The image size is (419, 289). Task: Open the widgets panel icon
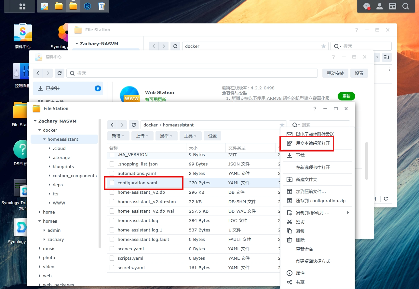click(392, 6)
